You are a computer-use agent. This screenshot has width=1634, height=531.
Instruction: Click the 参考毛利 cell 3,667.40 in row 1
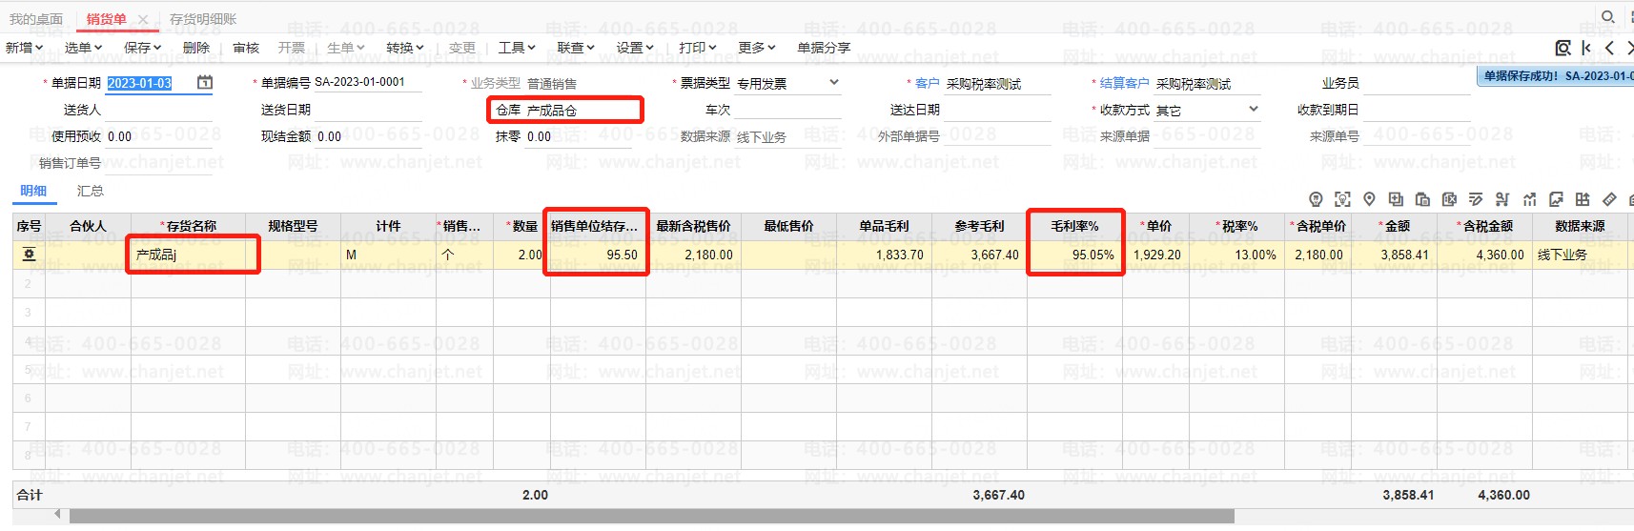(979, 255)
